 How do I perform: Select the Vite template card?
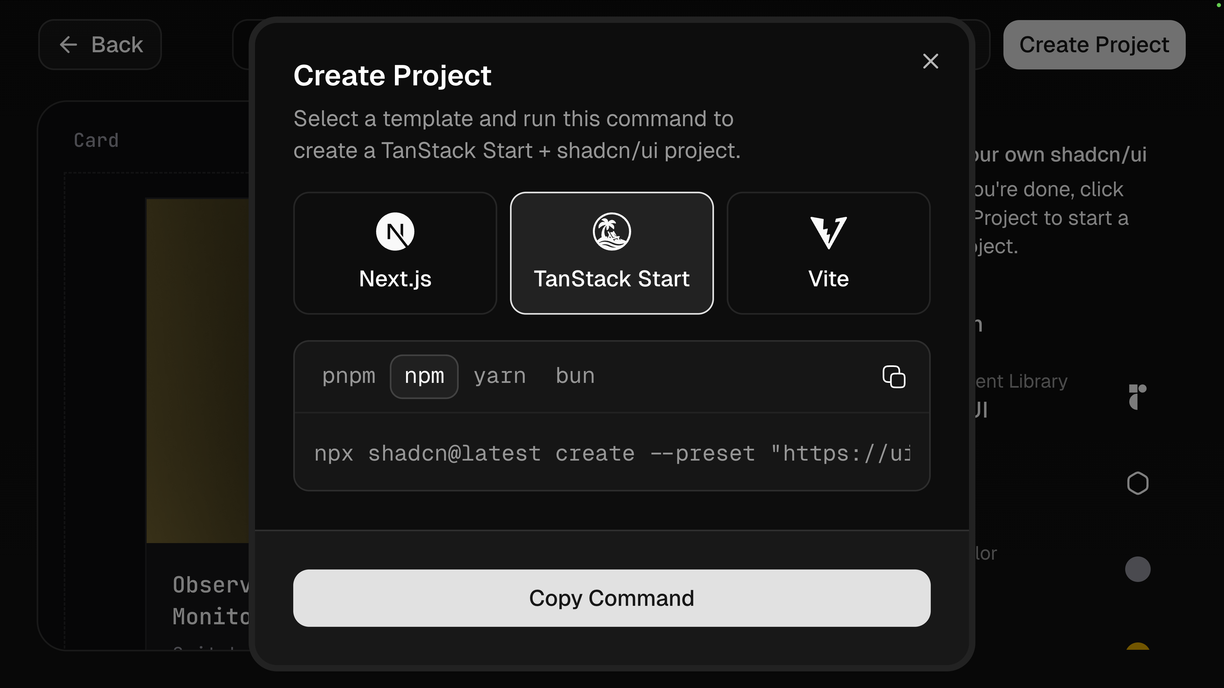coord(828,253)
